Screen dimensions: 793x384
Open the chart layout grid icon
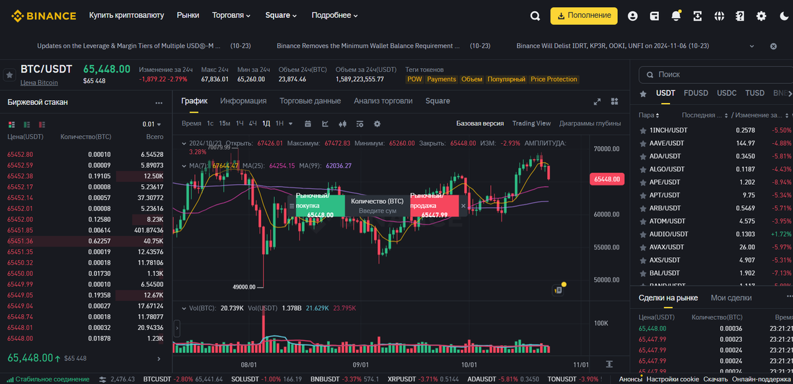pos(615,102)
